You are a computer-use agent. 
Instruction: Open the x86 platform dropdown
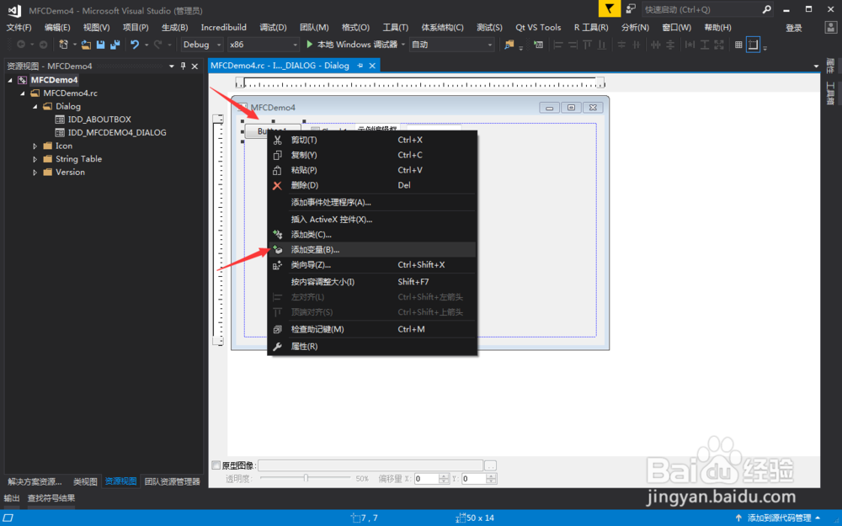pyautogui.click(x=263, y=45)
